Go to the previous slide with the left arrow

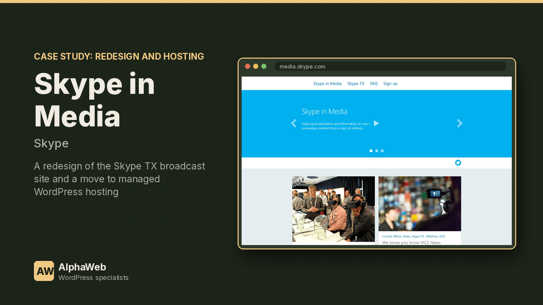[x=294, y=123]
